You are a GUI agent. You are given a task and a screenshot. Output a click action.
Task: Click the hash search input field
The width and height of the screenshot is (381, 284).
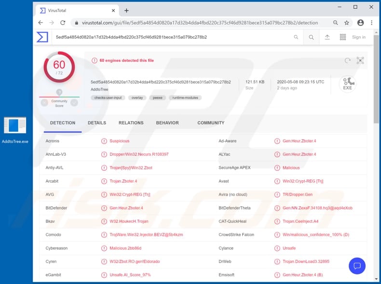coord(170,37)
